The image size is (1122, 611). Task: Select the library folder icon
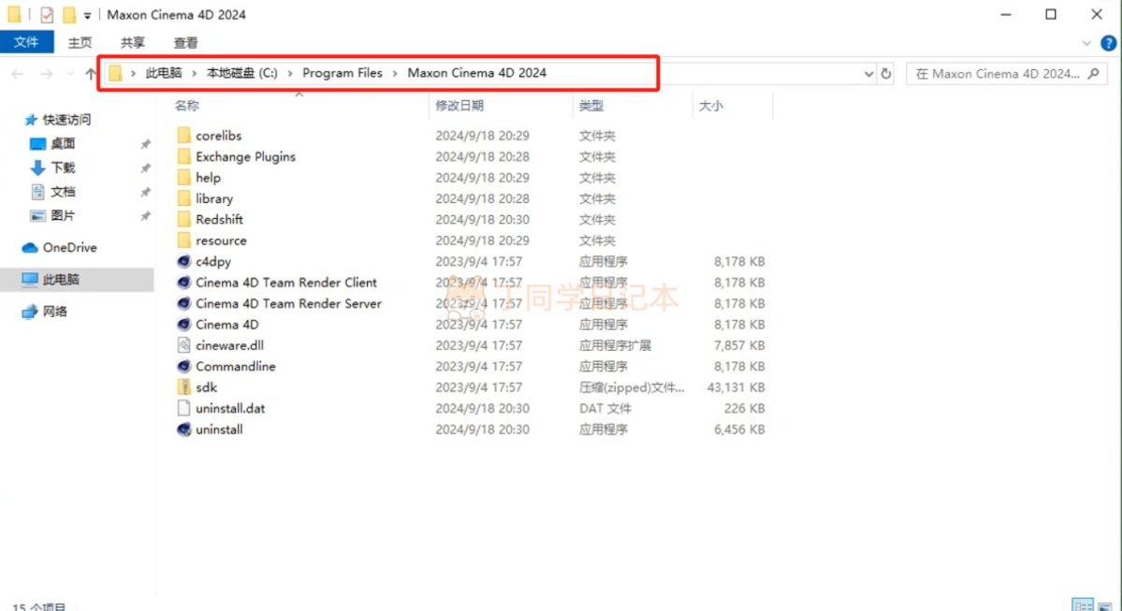tap(184, 198)
